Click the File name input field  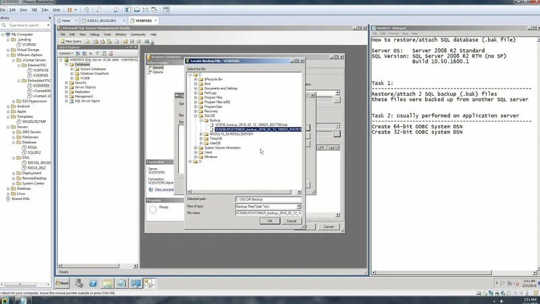pyautogui.click(x=268, y=213)
